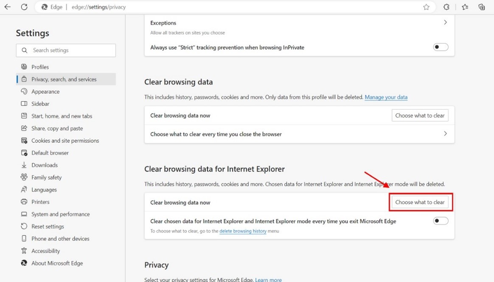Click the Accessibility icon

[x=24, y=251]
